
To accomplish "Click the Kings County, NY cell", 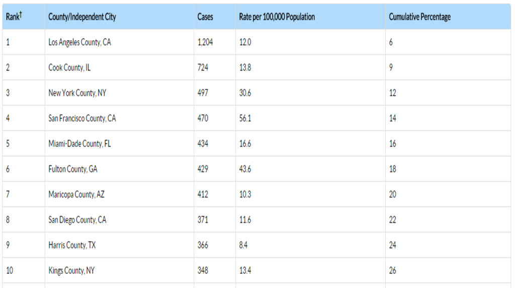I will (x=71, y=270).
